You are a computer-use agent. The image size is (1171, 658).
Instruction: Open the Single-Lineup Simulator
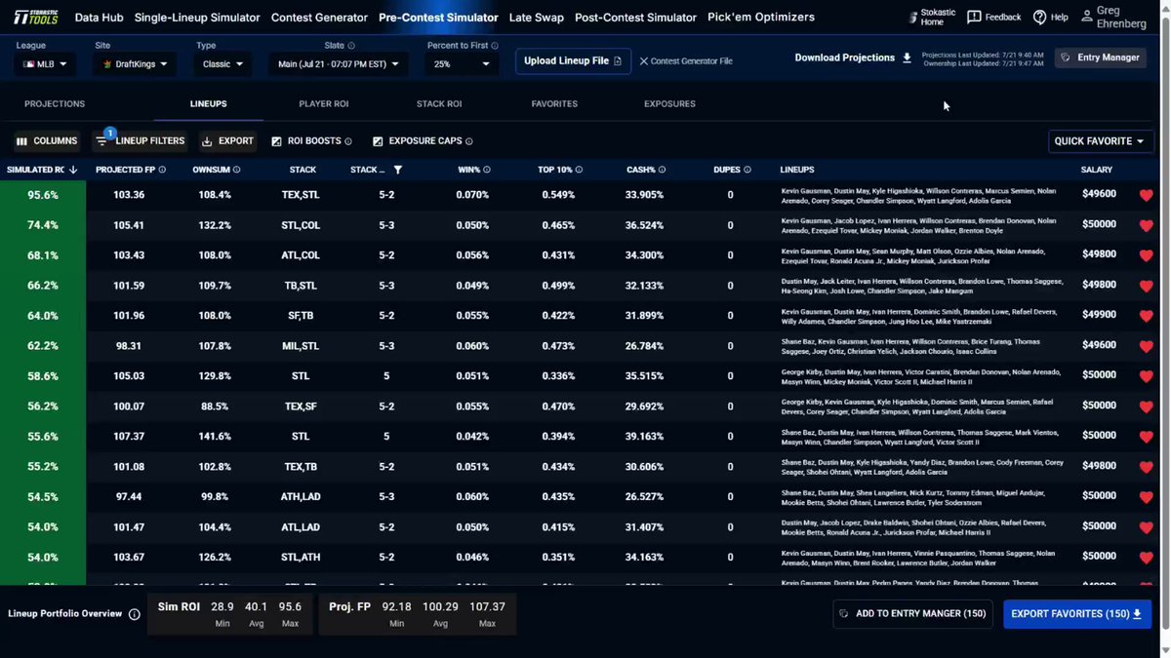click(197, 18)
